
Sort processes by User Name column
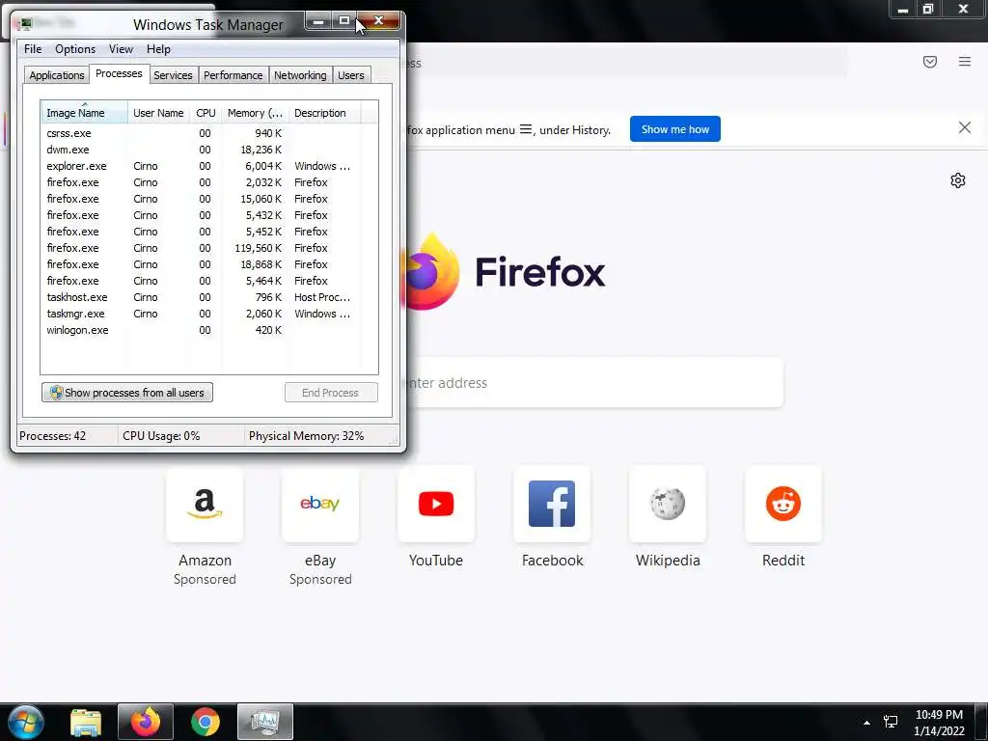159,113
